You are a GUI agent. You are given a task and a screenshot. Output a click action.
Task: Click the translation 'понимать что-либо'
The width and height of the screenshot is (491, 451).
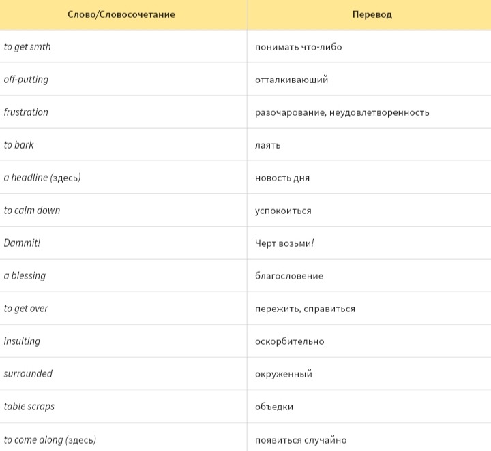click(298, 47)
